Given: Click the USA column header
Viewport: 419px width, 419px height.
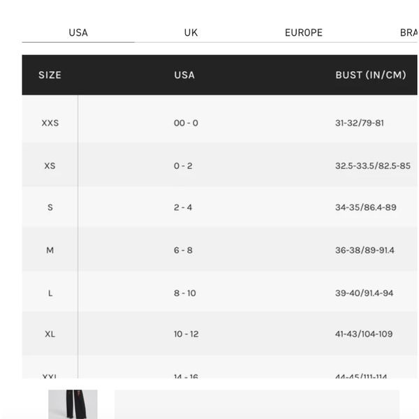Looking at the screenshot, I should coord(184,75).
